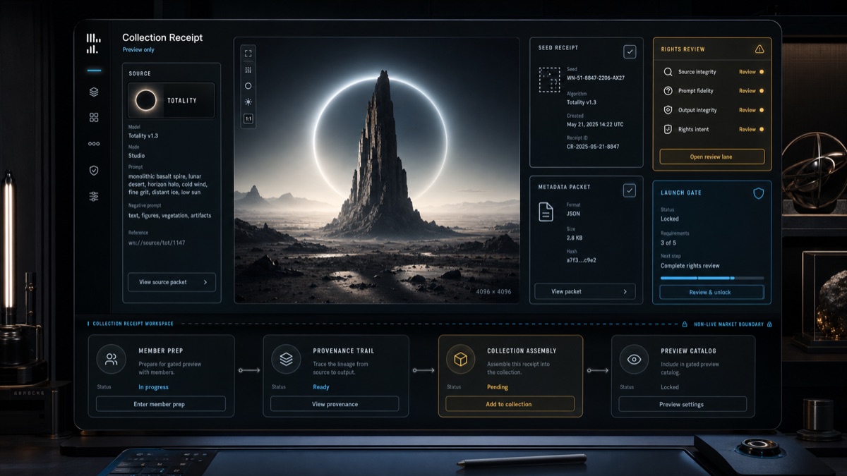Click the Add to collection button
Viewport: 847px width, 476px height.
(x=510, y=404)
